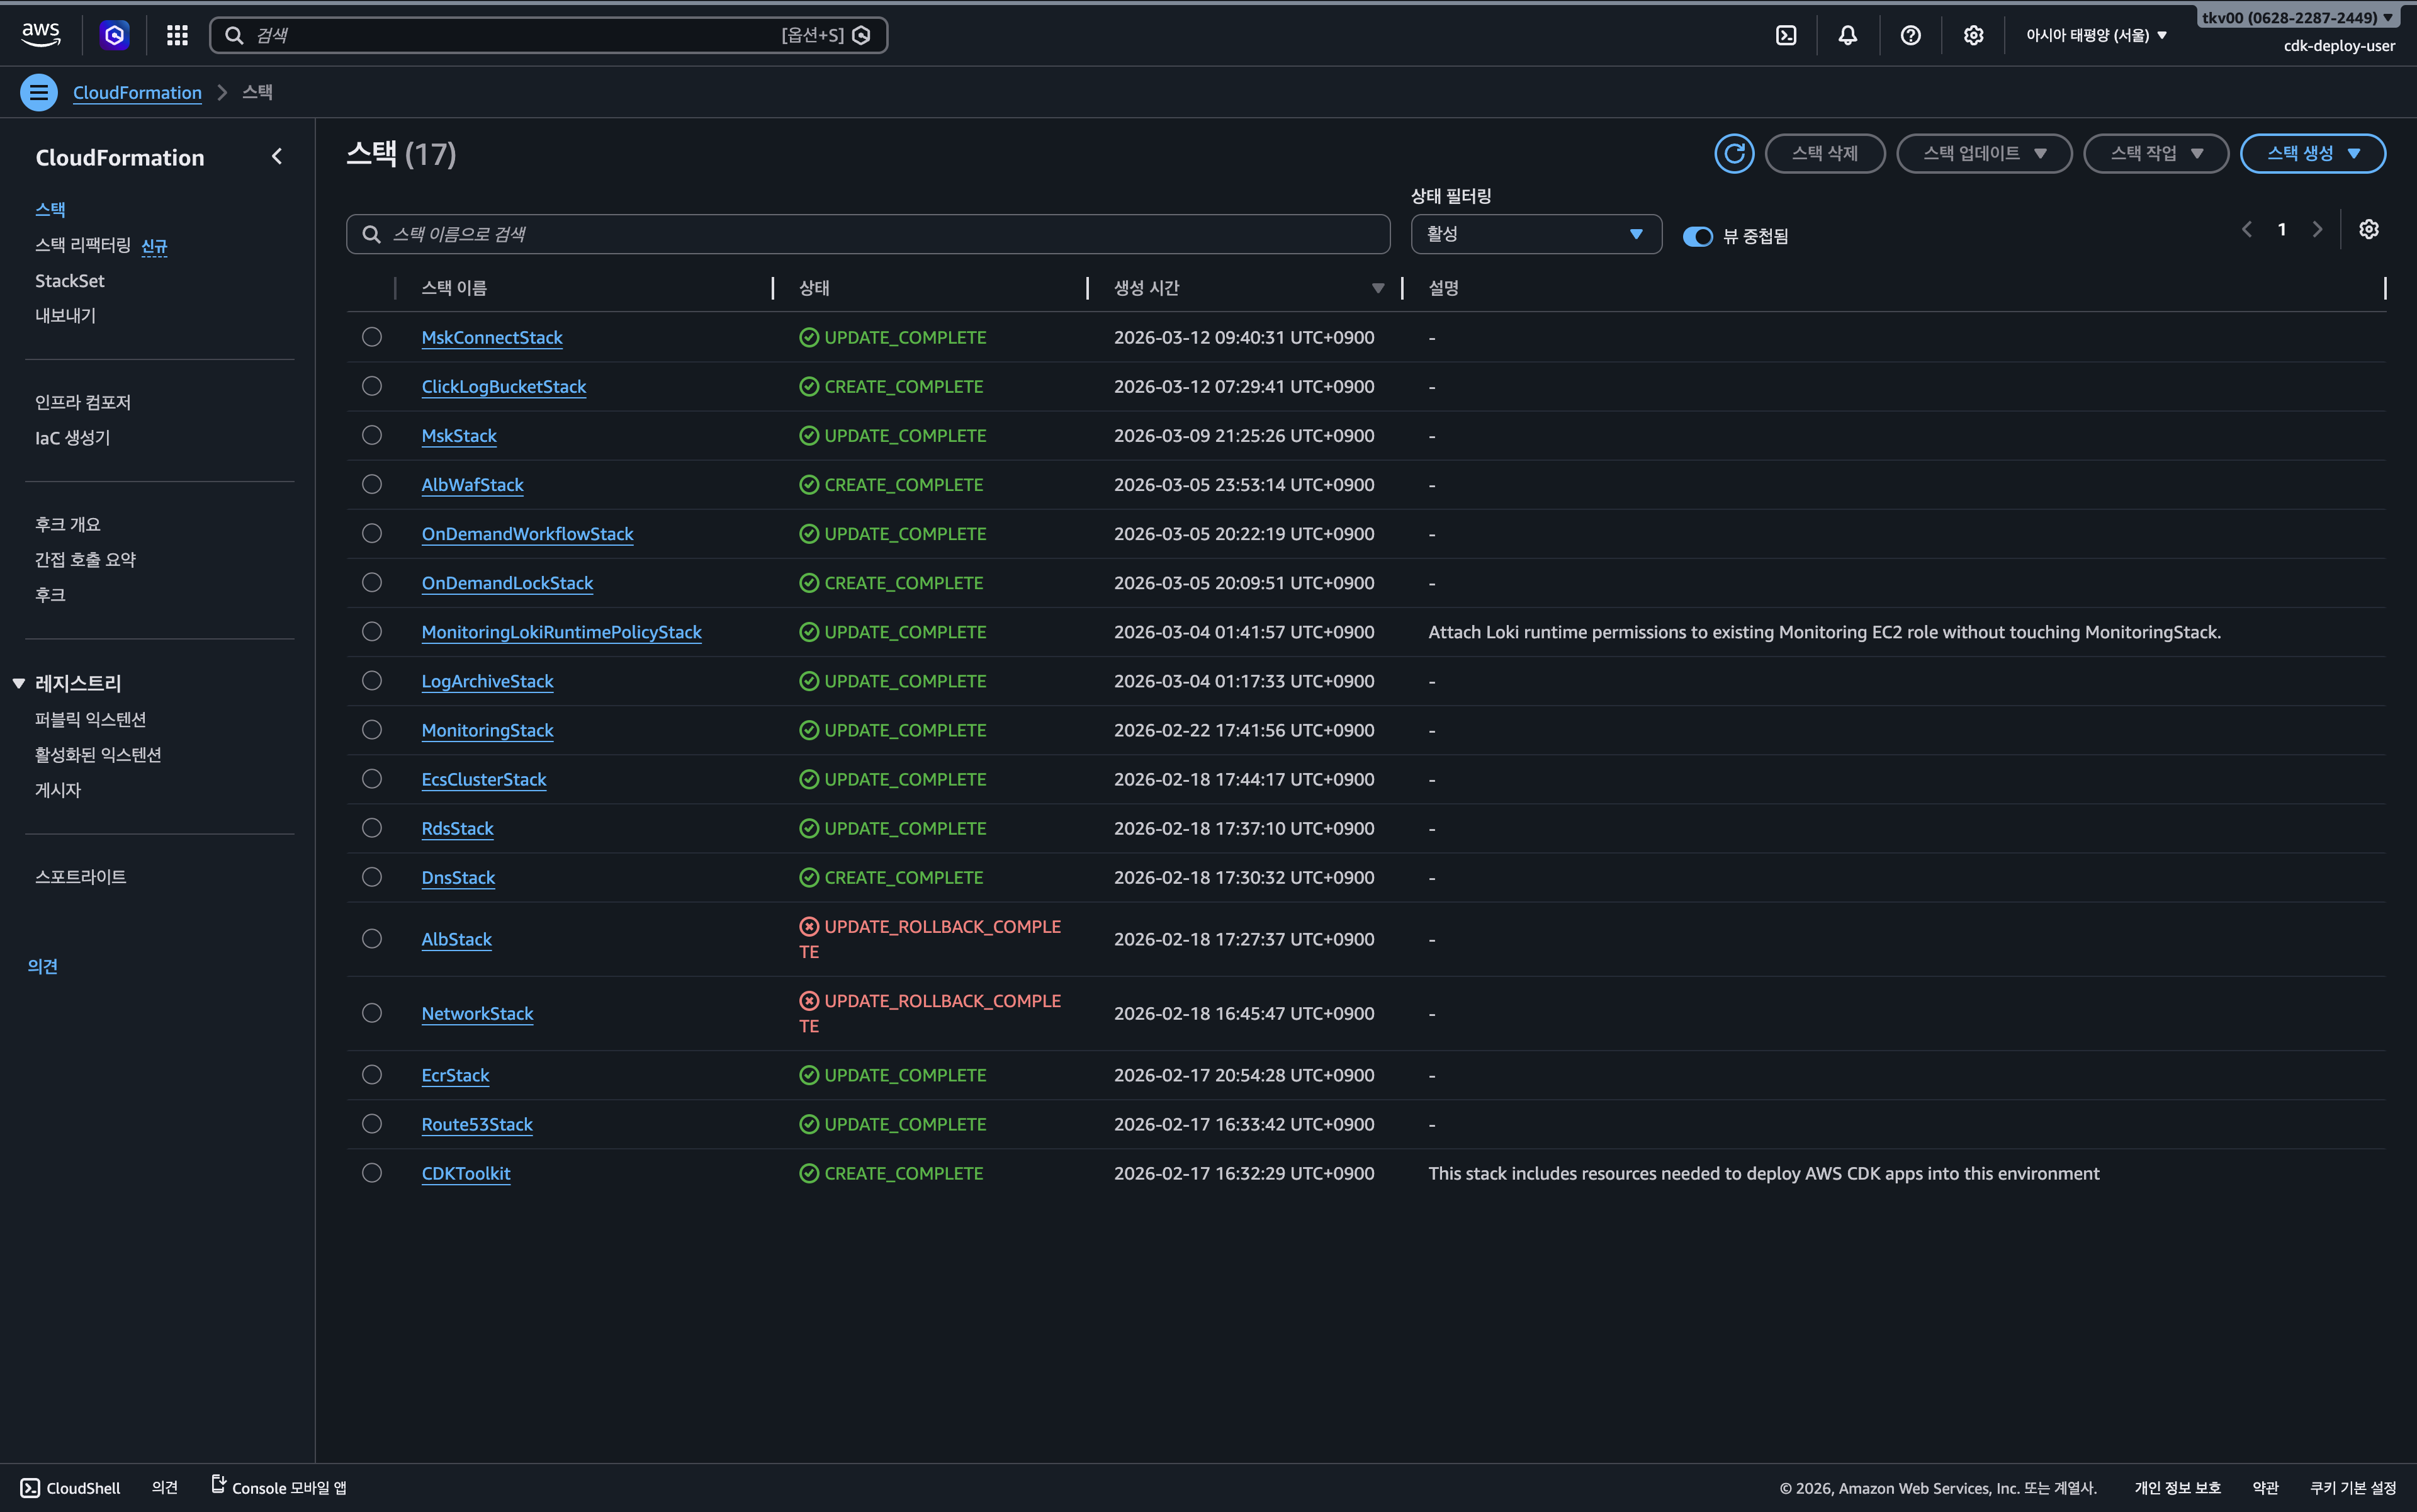The width and height of the screenshot is (2417, 1512).
Task: Select the MskConnectStack radio button
Action: (x=372, y=338)
